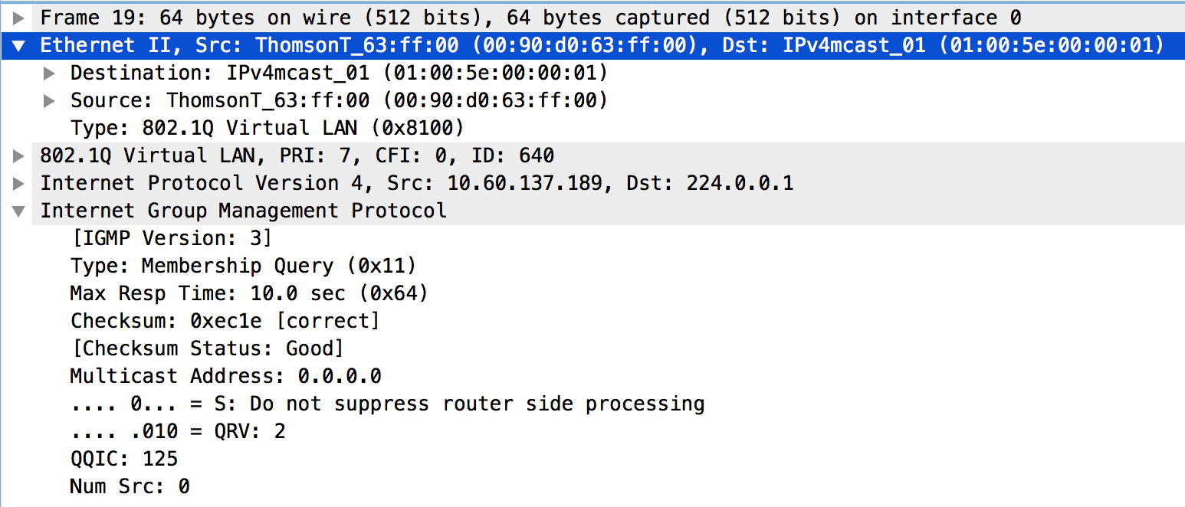
Task: Select the Checksum Status: Good row
Action: tap(207, 348)
